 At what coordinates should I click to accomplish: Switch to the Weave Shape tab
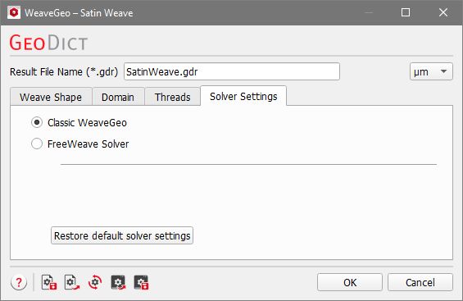pyautogui.click(x=51, y=97)
